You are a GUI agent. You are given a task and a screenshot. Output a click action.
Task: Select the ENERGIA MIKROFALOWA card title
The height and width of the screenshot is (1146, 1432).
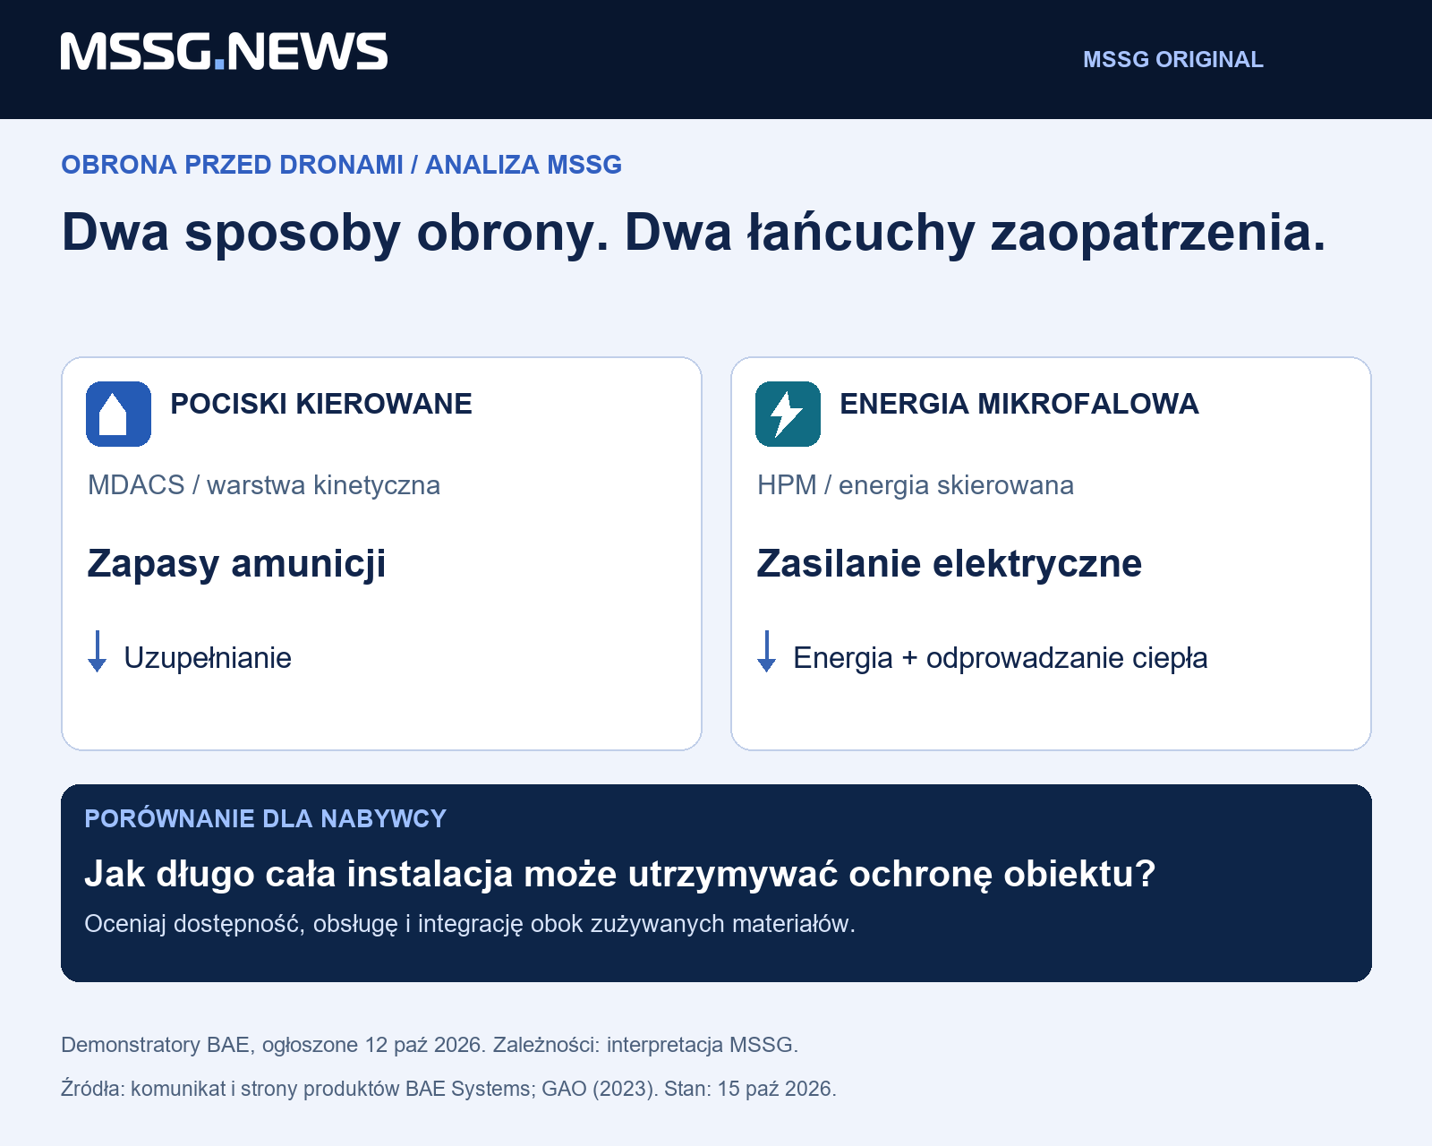pyautogui.click(x=1019, y=404)
